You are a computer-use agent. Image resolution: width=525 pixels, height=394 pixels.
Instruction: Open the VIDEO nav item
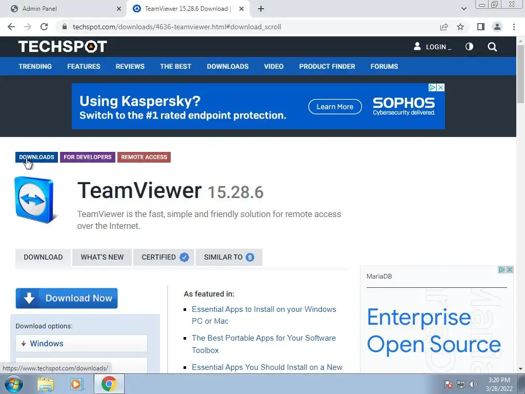pyautogui.click(x=274, y=66)
